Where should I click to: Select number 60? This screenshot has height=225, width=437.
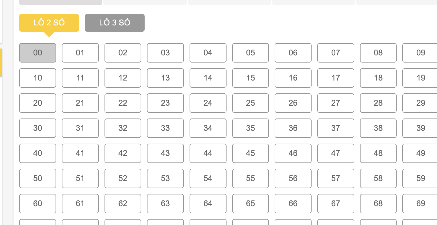tap(38, 204)
